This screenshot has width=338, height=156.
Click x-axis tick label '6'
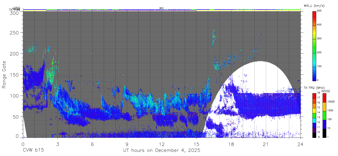pyautogui.click(x=92, y=144)
